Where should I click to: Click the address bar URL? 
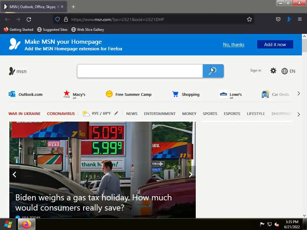pos(118,19)
